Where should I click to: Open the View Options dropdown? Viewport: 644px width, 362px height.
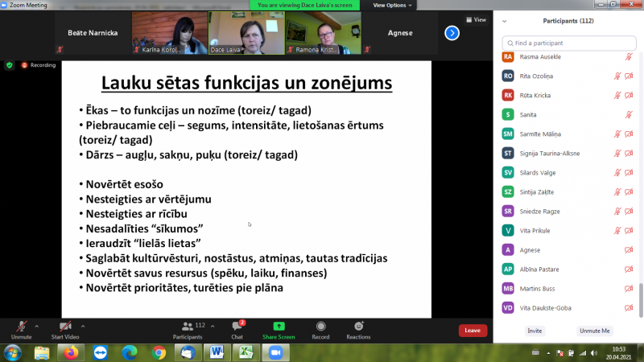pos(392,5)
